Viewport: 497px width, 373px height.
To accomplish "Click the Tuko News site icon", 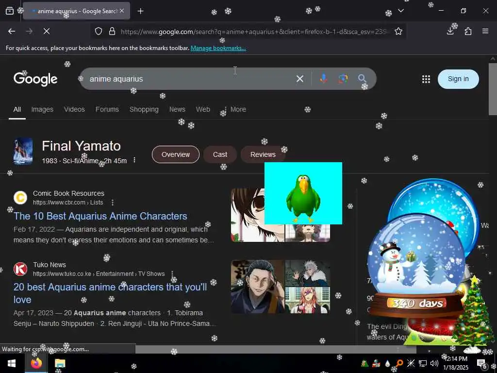I will pyautogui.click(x=20, y=269).
